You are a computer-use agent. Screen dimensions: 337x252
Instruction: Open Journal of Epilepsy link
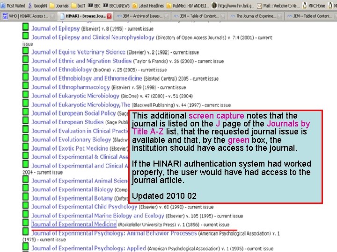click(x=56, y=28)
